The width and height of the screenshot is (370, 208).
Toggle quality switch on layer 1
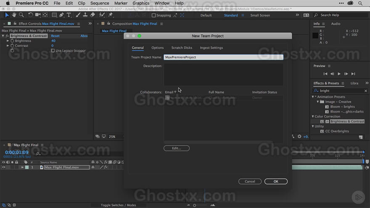[x=101, y=167]
